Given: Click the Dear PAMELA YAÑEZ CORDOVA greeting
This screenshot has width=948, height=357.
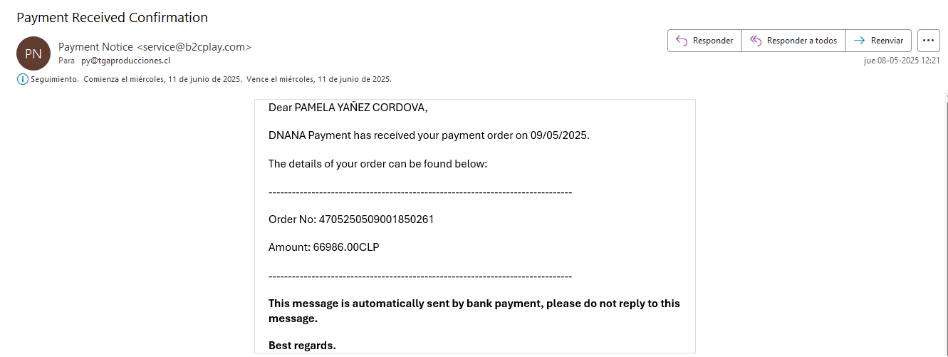Looking at the screenshot, I should (x=348, y=108).
